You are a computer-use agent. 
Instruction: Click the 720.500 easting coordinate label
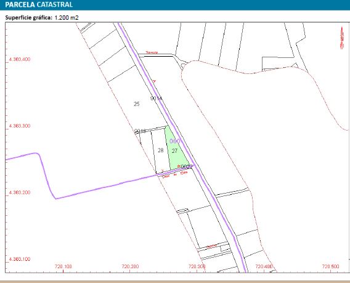pos(330,266)
